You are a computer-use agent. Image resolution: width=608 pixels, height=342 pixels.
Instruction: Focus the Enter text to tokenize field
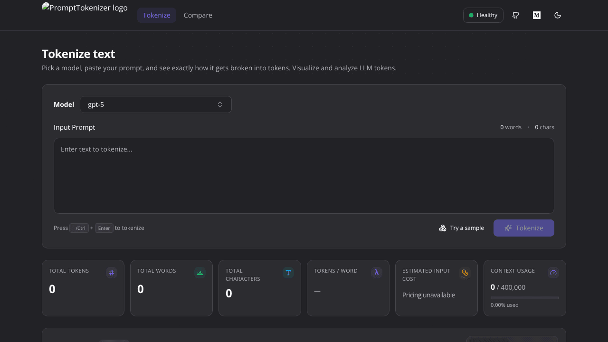(304, 176)
